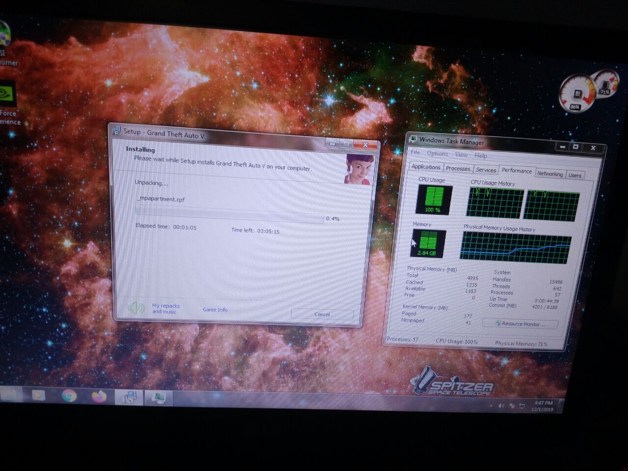Open the My repacks and music link

(165, 309)
